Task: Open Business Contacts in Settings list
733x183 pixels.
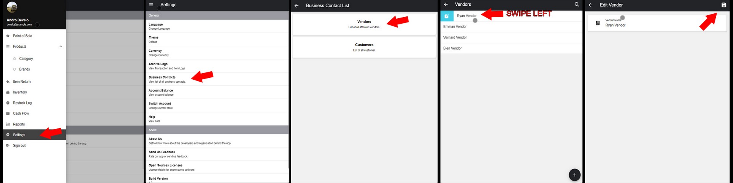Action: [162, 79]
